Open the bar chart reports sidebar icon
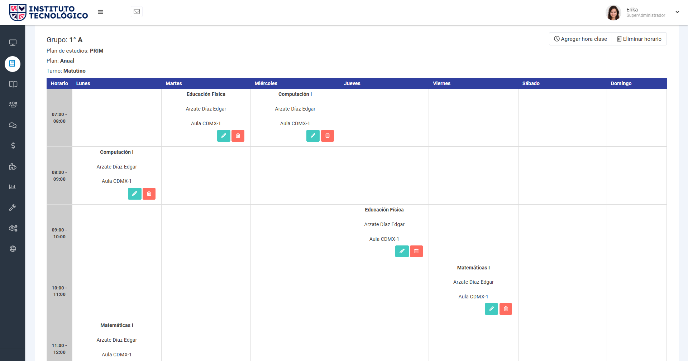Screen dimensions: 688x361 coord(13,187)
